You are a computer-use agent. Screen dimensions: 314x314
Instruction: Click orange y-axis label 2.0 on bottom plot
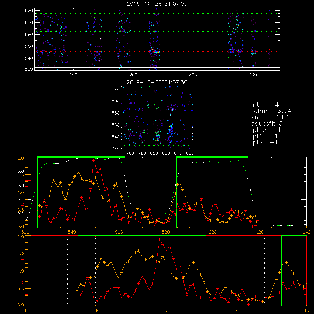coord(21,236)
